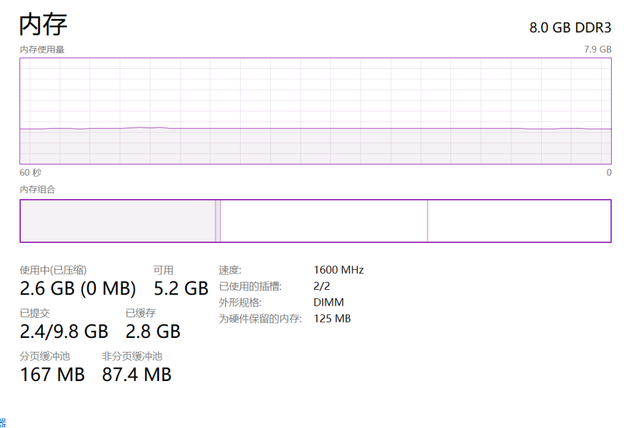This screenshot has height=428, width=624.
Task: Click the middle standby segment of 内存组合 bar
Action: click(324, 221)
